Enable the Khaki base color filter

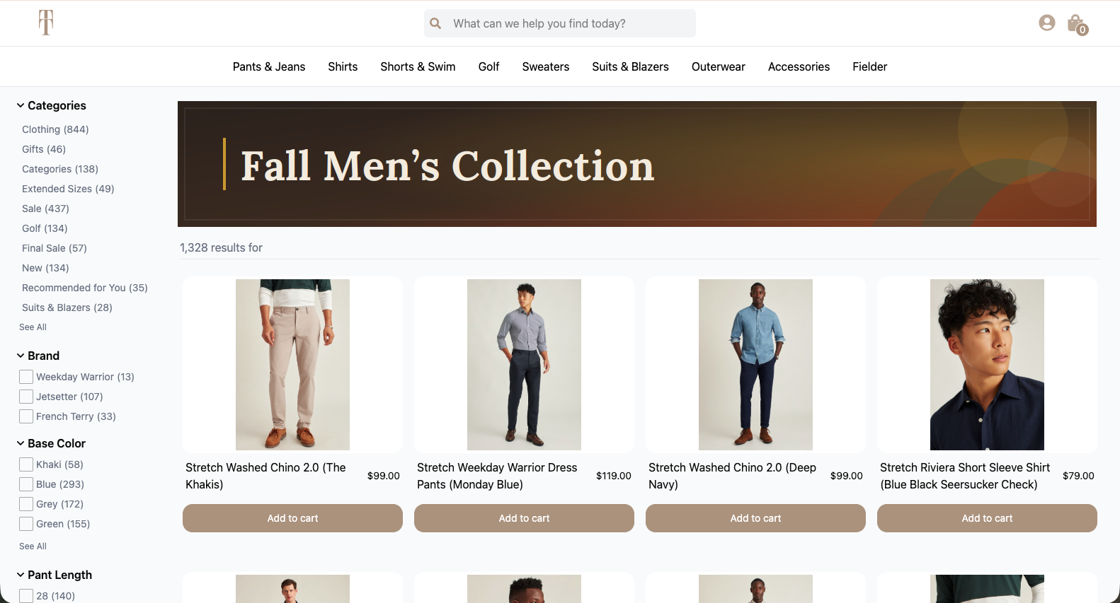click(26, 464)
